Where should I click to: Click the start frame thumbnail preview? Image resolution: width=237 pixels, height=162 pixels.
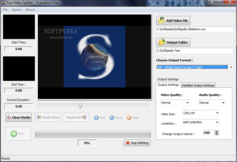point(19,27)
